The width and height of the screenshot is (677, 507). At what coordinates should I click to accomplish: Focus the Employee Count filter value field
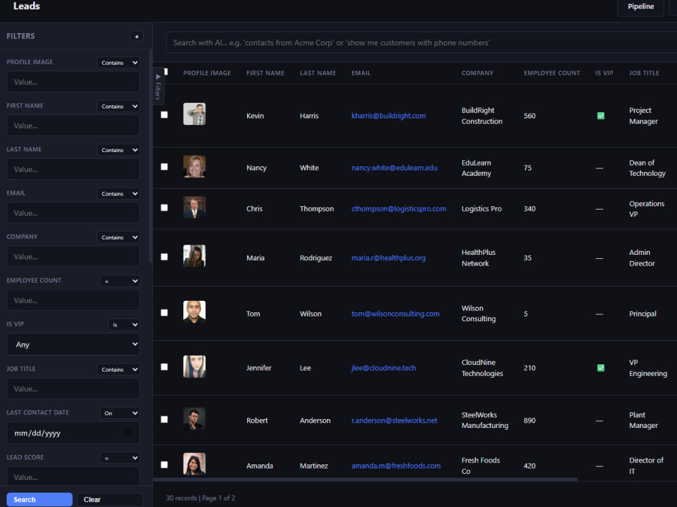tap(73, 300)
